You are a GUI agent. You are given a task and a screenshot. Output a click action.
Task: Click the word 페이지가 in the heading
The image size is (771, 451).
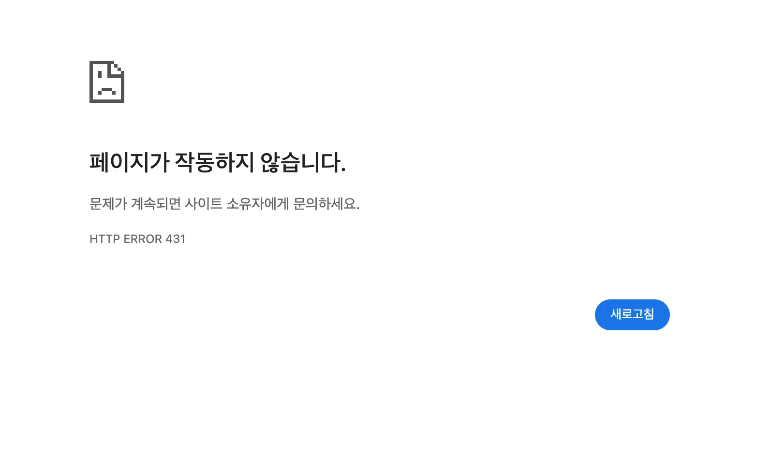coord(129,162)
